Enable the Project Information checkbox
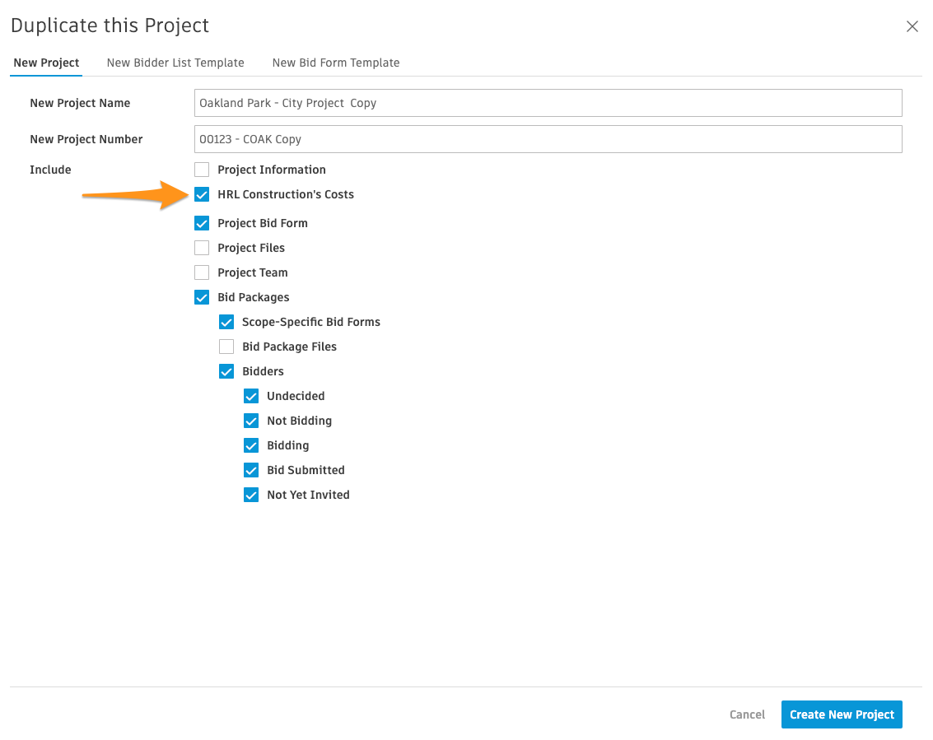 coord(202,170)
